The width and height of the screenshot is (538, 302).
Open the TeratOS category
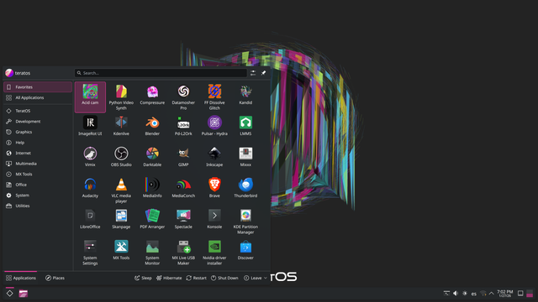coord(38,111)
